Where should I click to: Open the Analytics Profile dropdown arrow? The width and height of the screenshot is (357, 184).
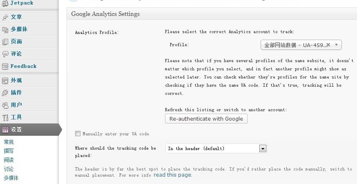(336, 45)
